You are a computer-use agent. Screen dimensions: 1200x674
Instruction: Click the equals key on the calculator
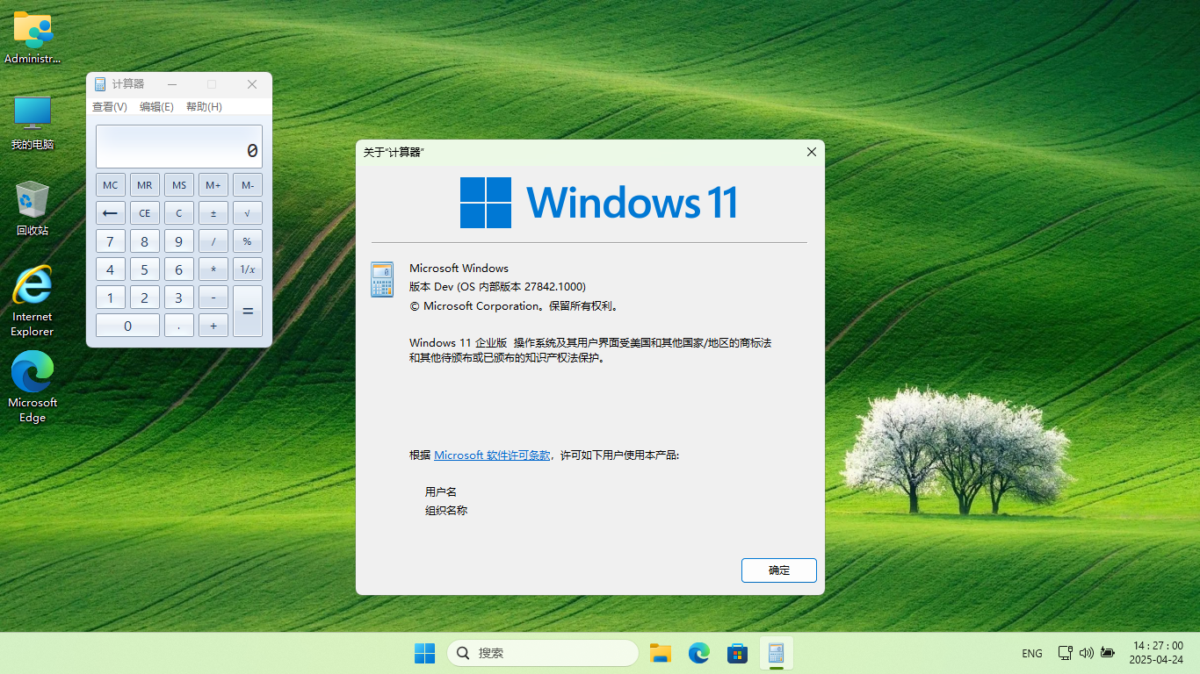[248, 312]
